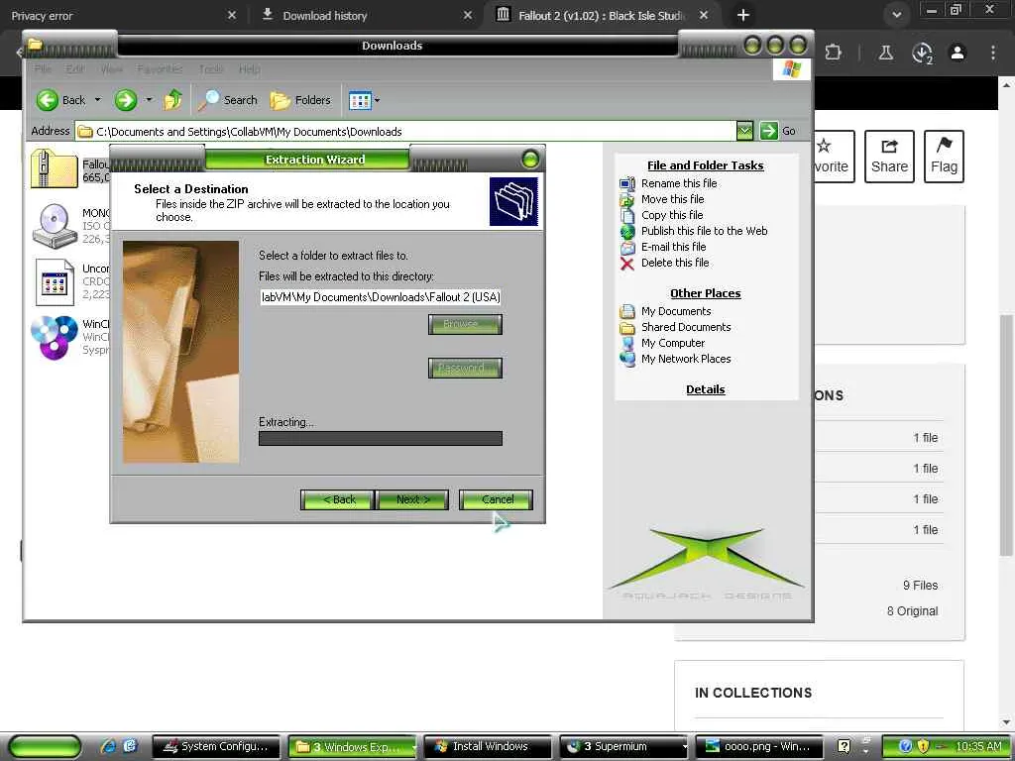Click the Back button in Extraction Wizard
The width and height of the screenshot is (1015, 761).
click(x=337, y=499)
